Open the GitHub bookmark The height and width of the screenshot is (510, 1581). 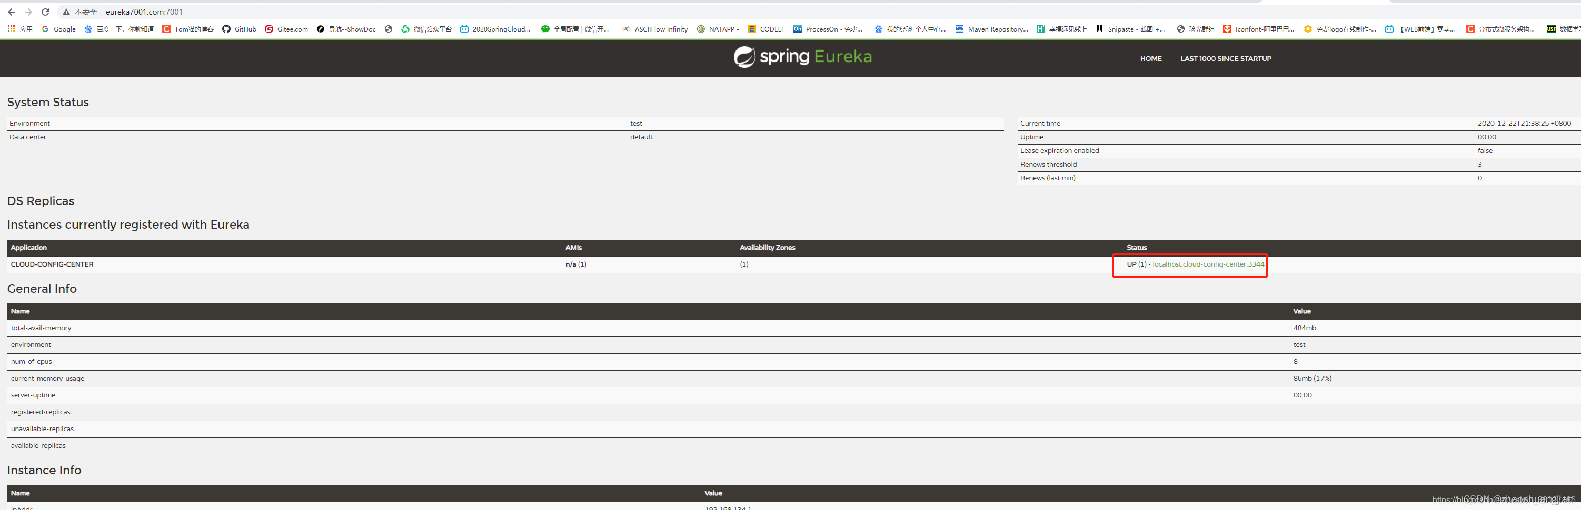coord(240,29)
